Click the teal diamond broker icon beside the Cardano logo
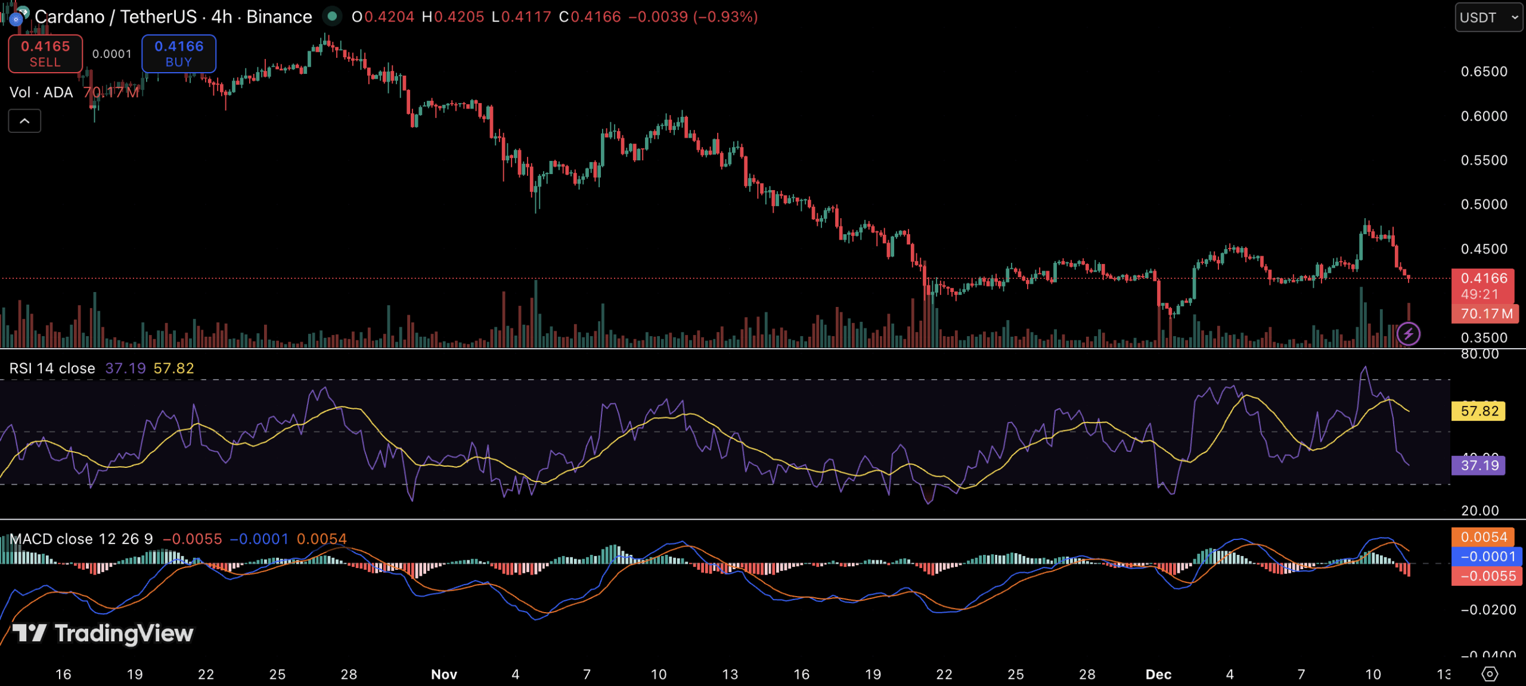 click(x=24, y=11)
